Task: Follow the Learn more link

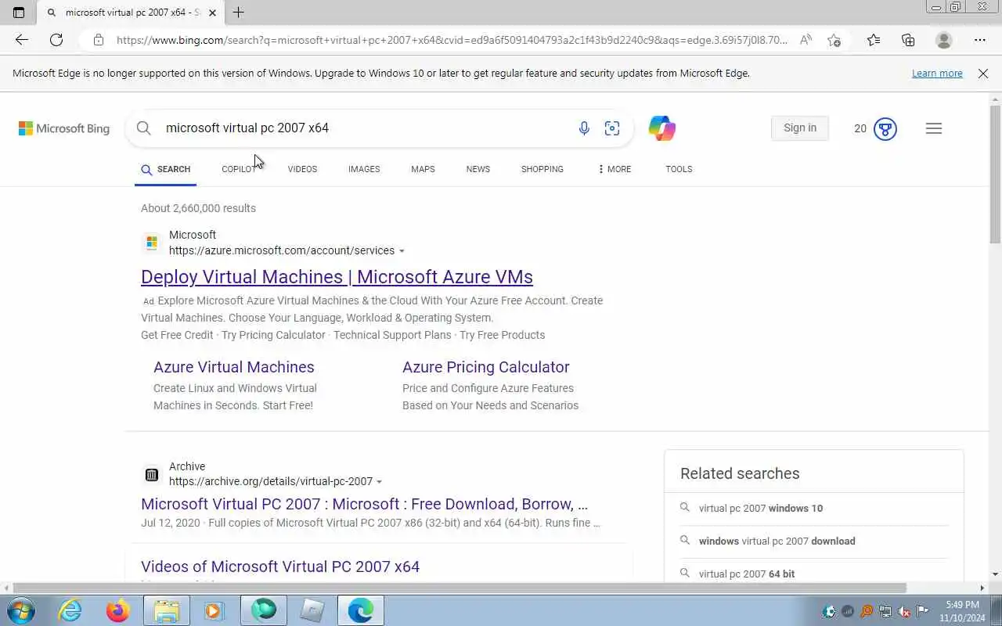Action: pos(937,74)
